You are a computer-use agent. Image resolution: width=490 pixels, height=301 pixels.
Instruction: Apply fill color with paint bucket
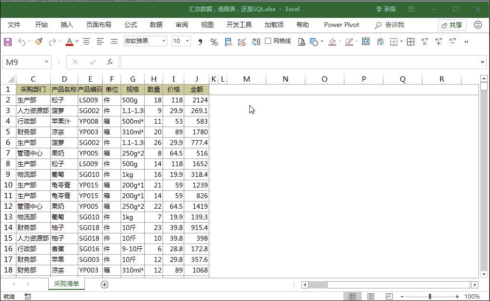(332, 42)
